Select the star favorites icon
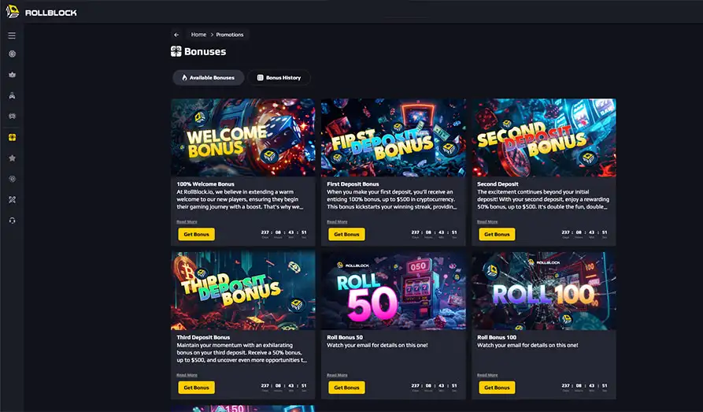The width and height of the screenshot is (703, 412). coord(12,158)
